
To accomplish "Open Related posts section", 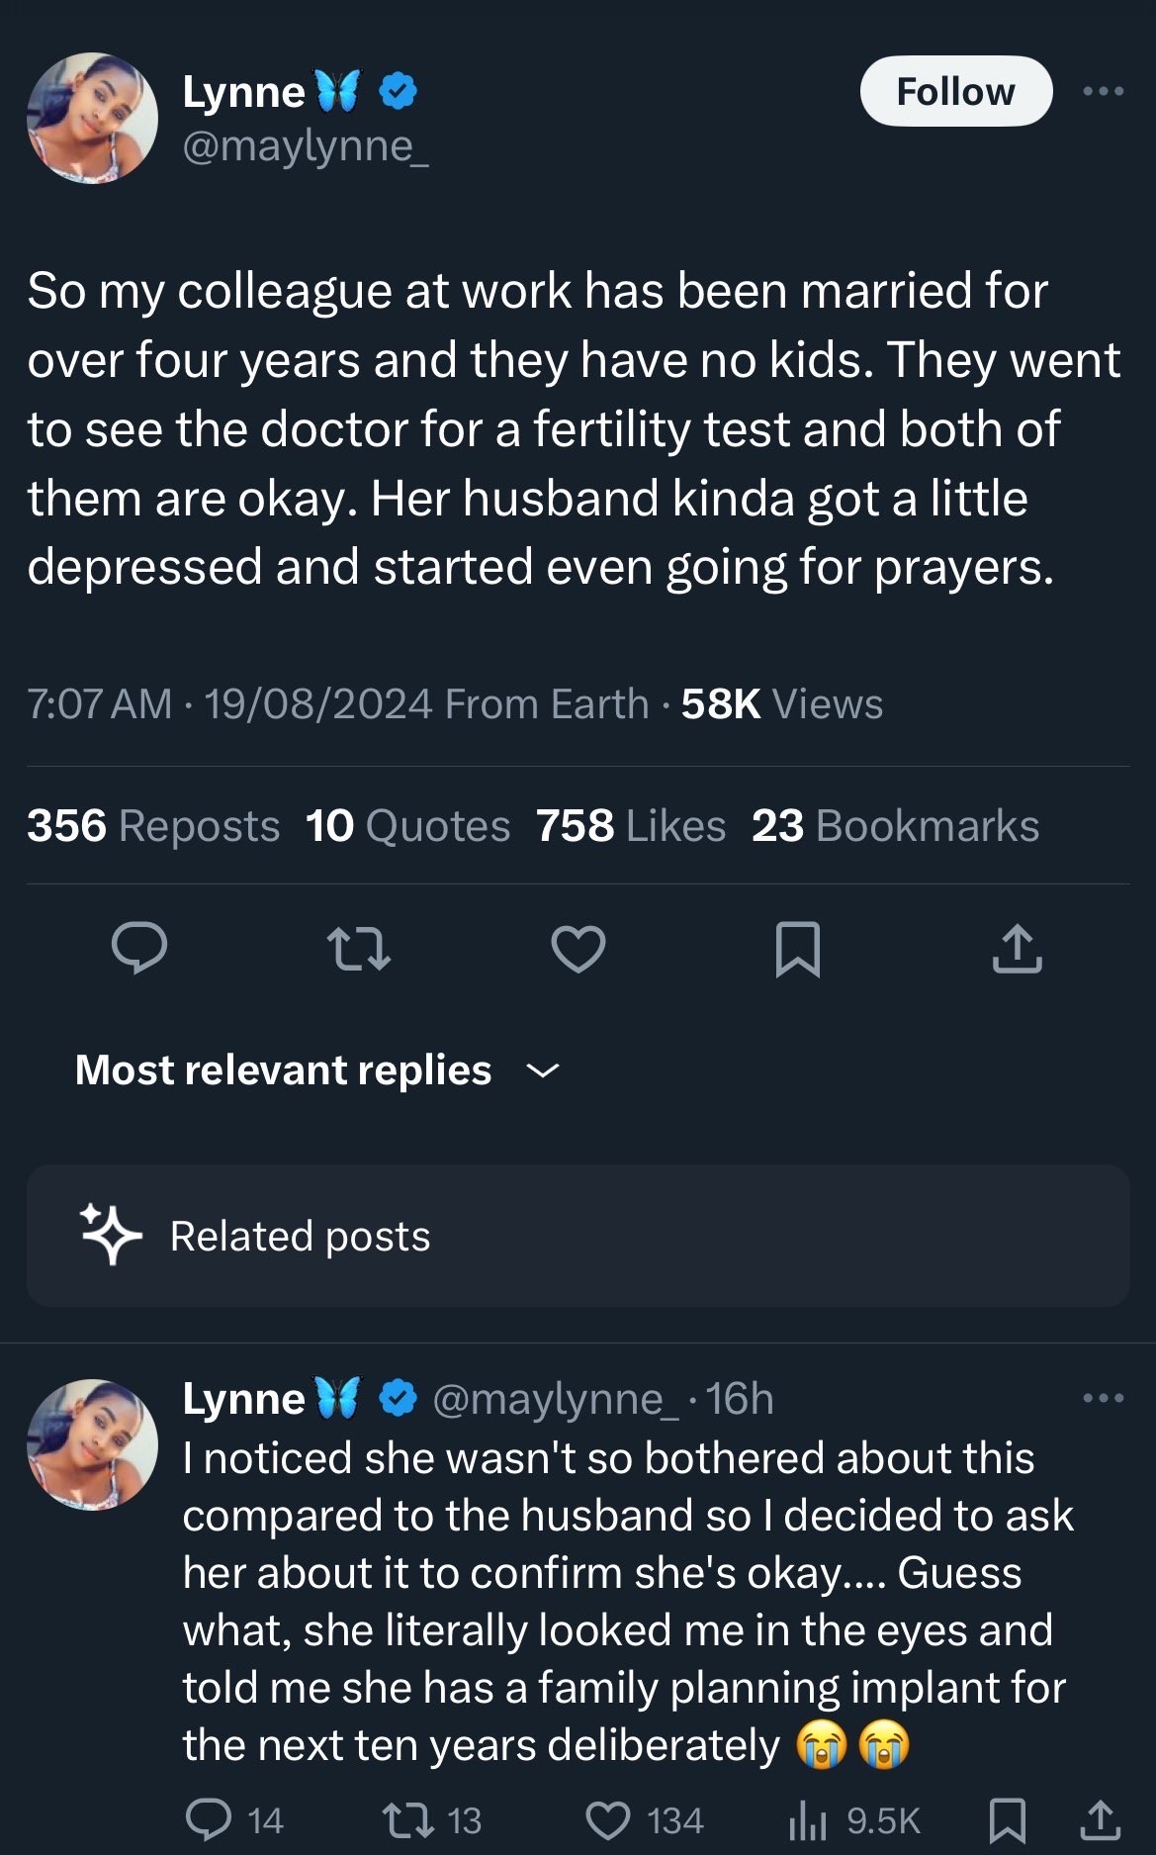I will point(578,1236).
